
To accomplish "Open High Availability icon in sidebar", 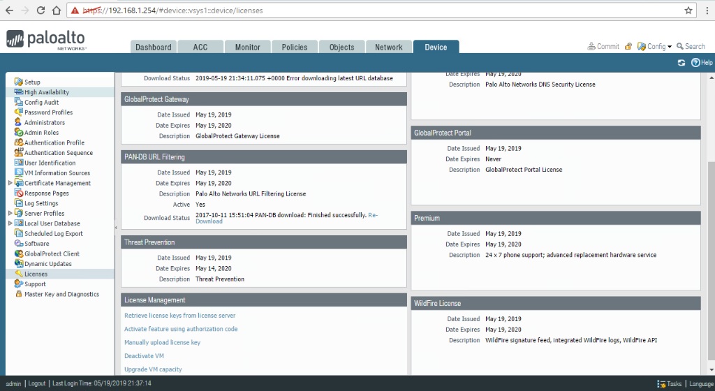I will click(x=18, y=92).
